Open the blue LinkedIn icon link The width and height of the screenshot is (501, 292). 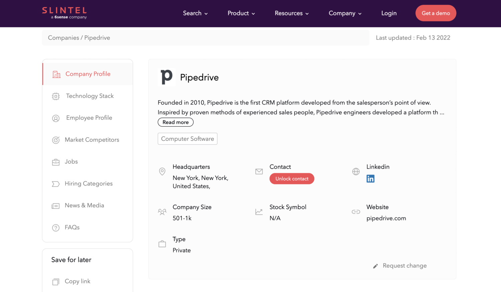point(370,179)
